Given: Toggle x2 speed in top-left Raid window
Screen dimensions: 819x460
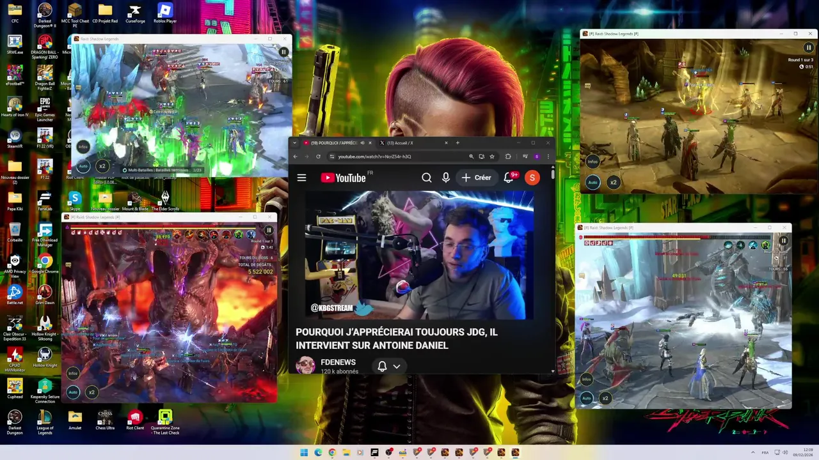Looking at the screenshot, I should pos(101,165).
